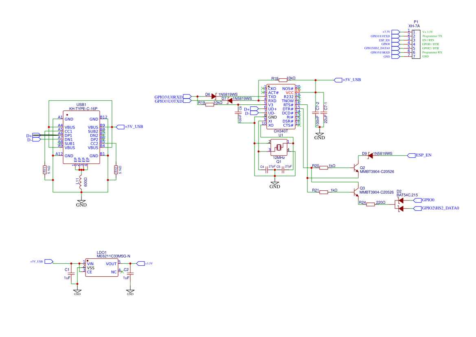Image resolution: width=476 pixels, height=337 pixels.
Task: Click the DTR# pin label on CH340T
Action: [288, 109]
